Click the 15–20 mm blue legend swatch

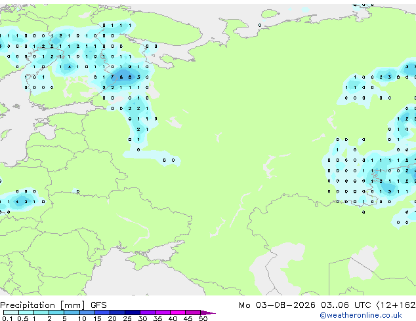[102, 312]
